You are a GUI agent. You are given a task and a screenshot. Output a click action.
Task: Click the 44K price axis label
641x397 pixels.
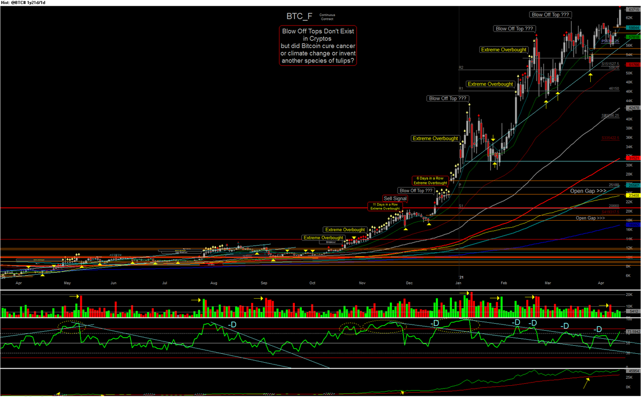click(630, 100)
